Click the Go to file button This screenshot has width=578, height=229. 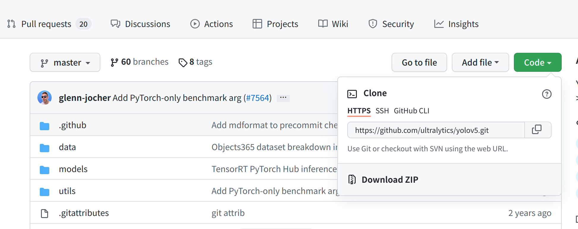[x=419, y=63]
